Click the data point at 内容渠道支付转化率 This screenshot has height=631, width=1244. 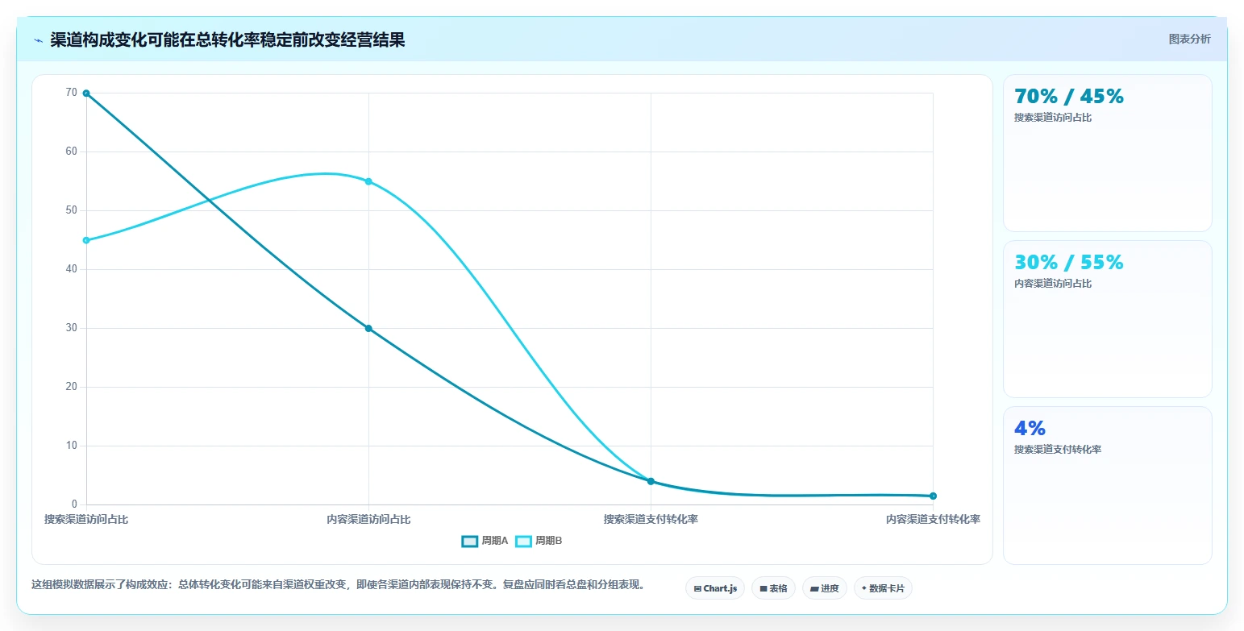click(933, 496)
